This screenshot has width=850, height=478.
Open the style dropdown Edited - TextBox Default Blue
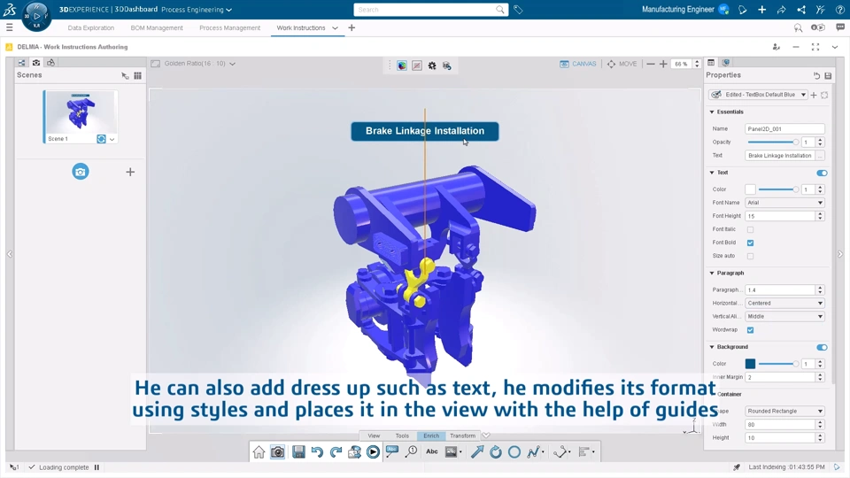click(758, 95)
